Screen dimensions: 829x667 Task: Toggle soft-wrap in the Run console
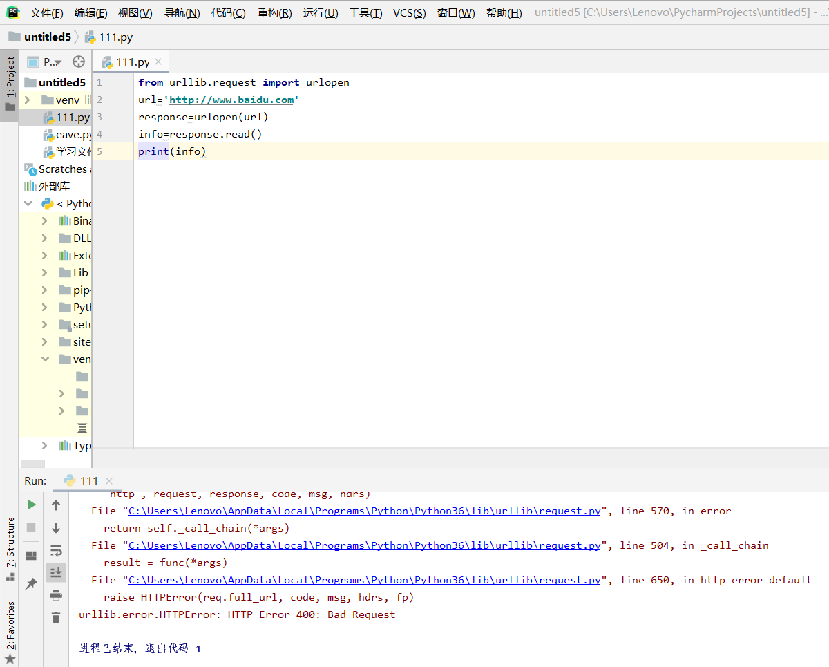tap(56, 550)
